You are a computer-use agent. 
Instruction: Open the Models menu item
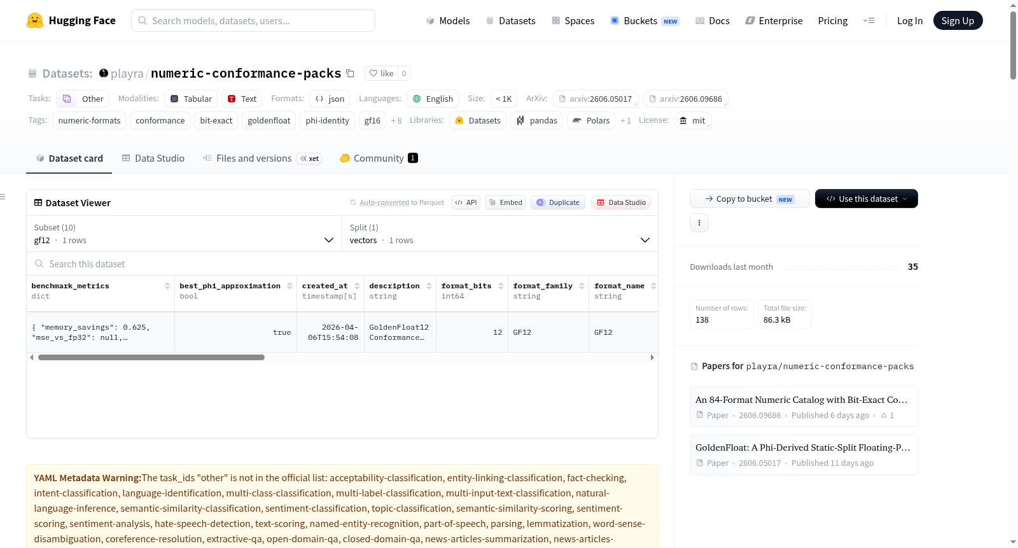(x=448, y=20)
